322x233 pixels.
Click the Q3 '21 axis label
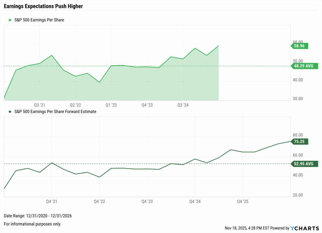tap(39, 105)
